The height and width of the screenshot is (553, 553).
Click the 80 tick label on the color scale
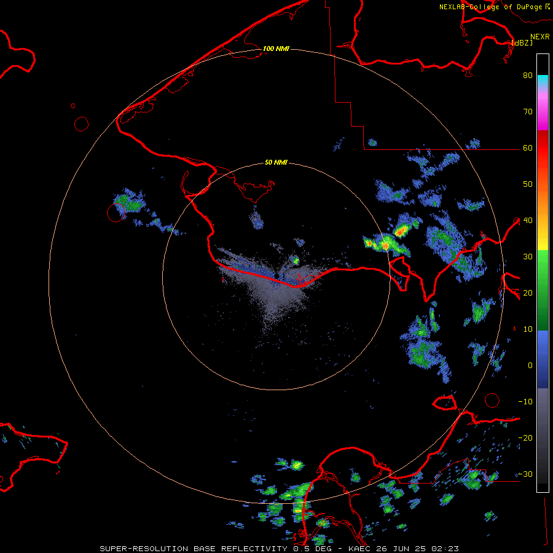[x=528, y=76]
